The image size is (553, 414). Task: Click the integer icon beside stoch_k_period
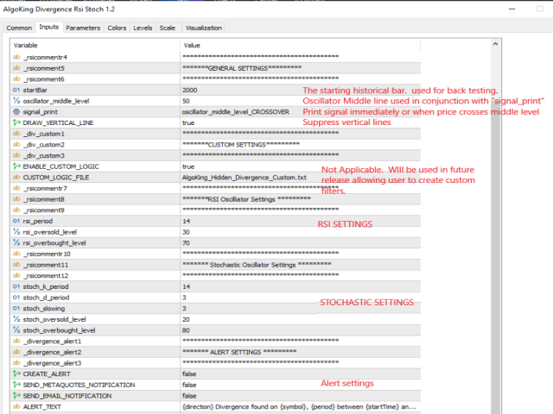(16, 286)
